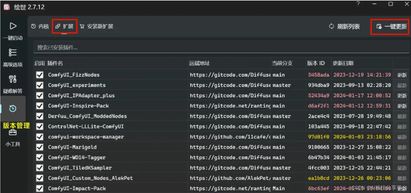Screen dimensions: 411x193
Task: Click the 绘世 app logo icon
Action: pyautogui.click(x=7, y=7)
